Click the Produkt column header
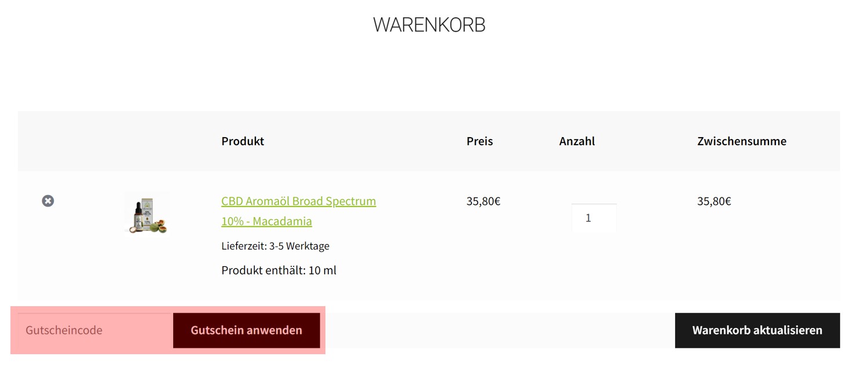The height and width of the screenshot is (371, 857). pos(243,141)
